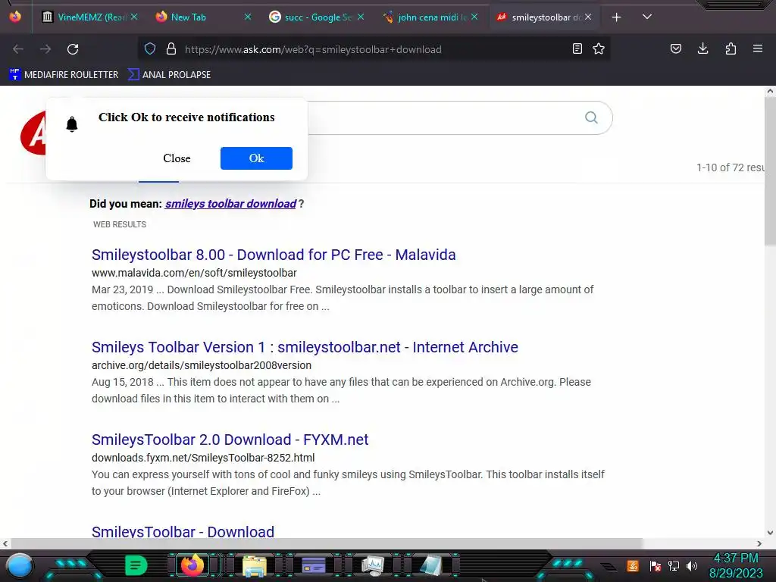
Task: Open the system monitor taskbar icon
Action: pos(373,565)
